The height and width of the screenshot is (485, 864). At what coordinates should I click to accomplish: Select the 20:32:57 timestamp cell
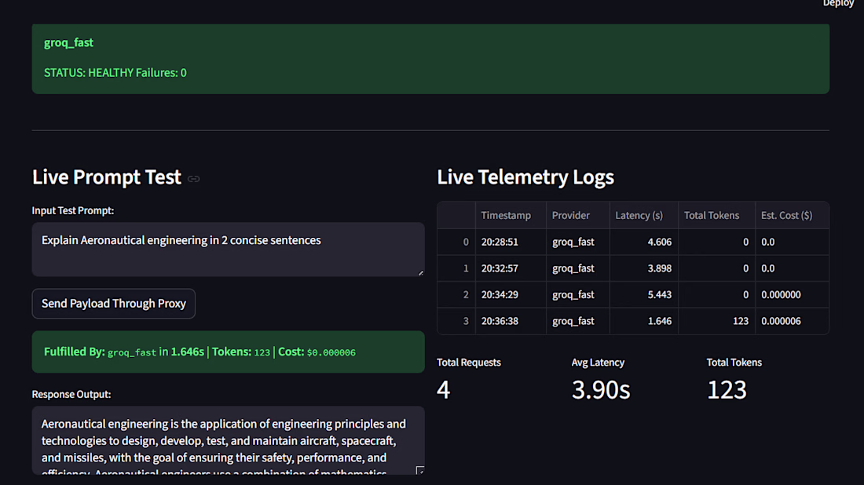tap(511, 268)
